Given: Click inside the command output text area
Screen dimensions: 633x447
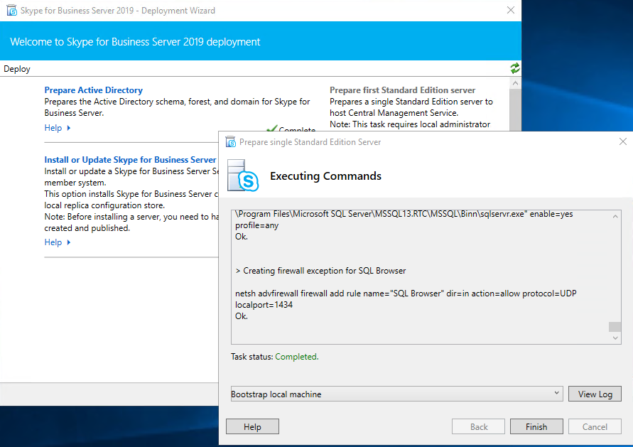Looking at the screenshot, I should (x=419, y=270).
